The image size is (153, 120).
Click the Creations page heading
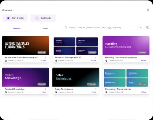pos(7,10)
